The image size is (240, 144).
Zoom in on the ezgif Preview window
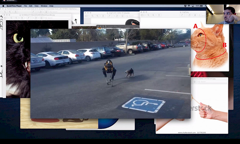pos(97,16)
